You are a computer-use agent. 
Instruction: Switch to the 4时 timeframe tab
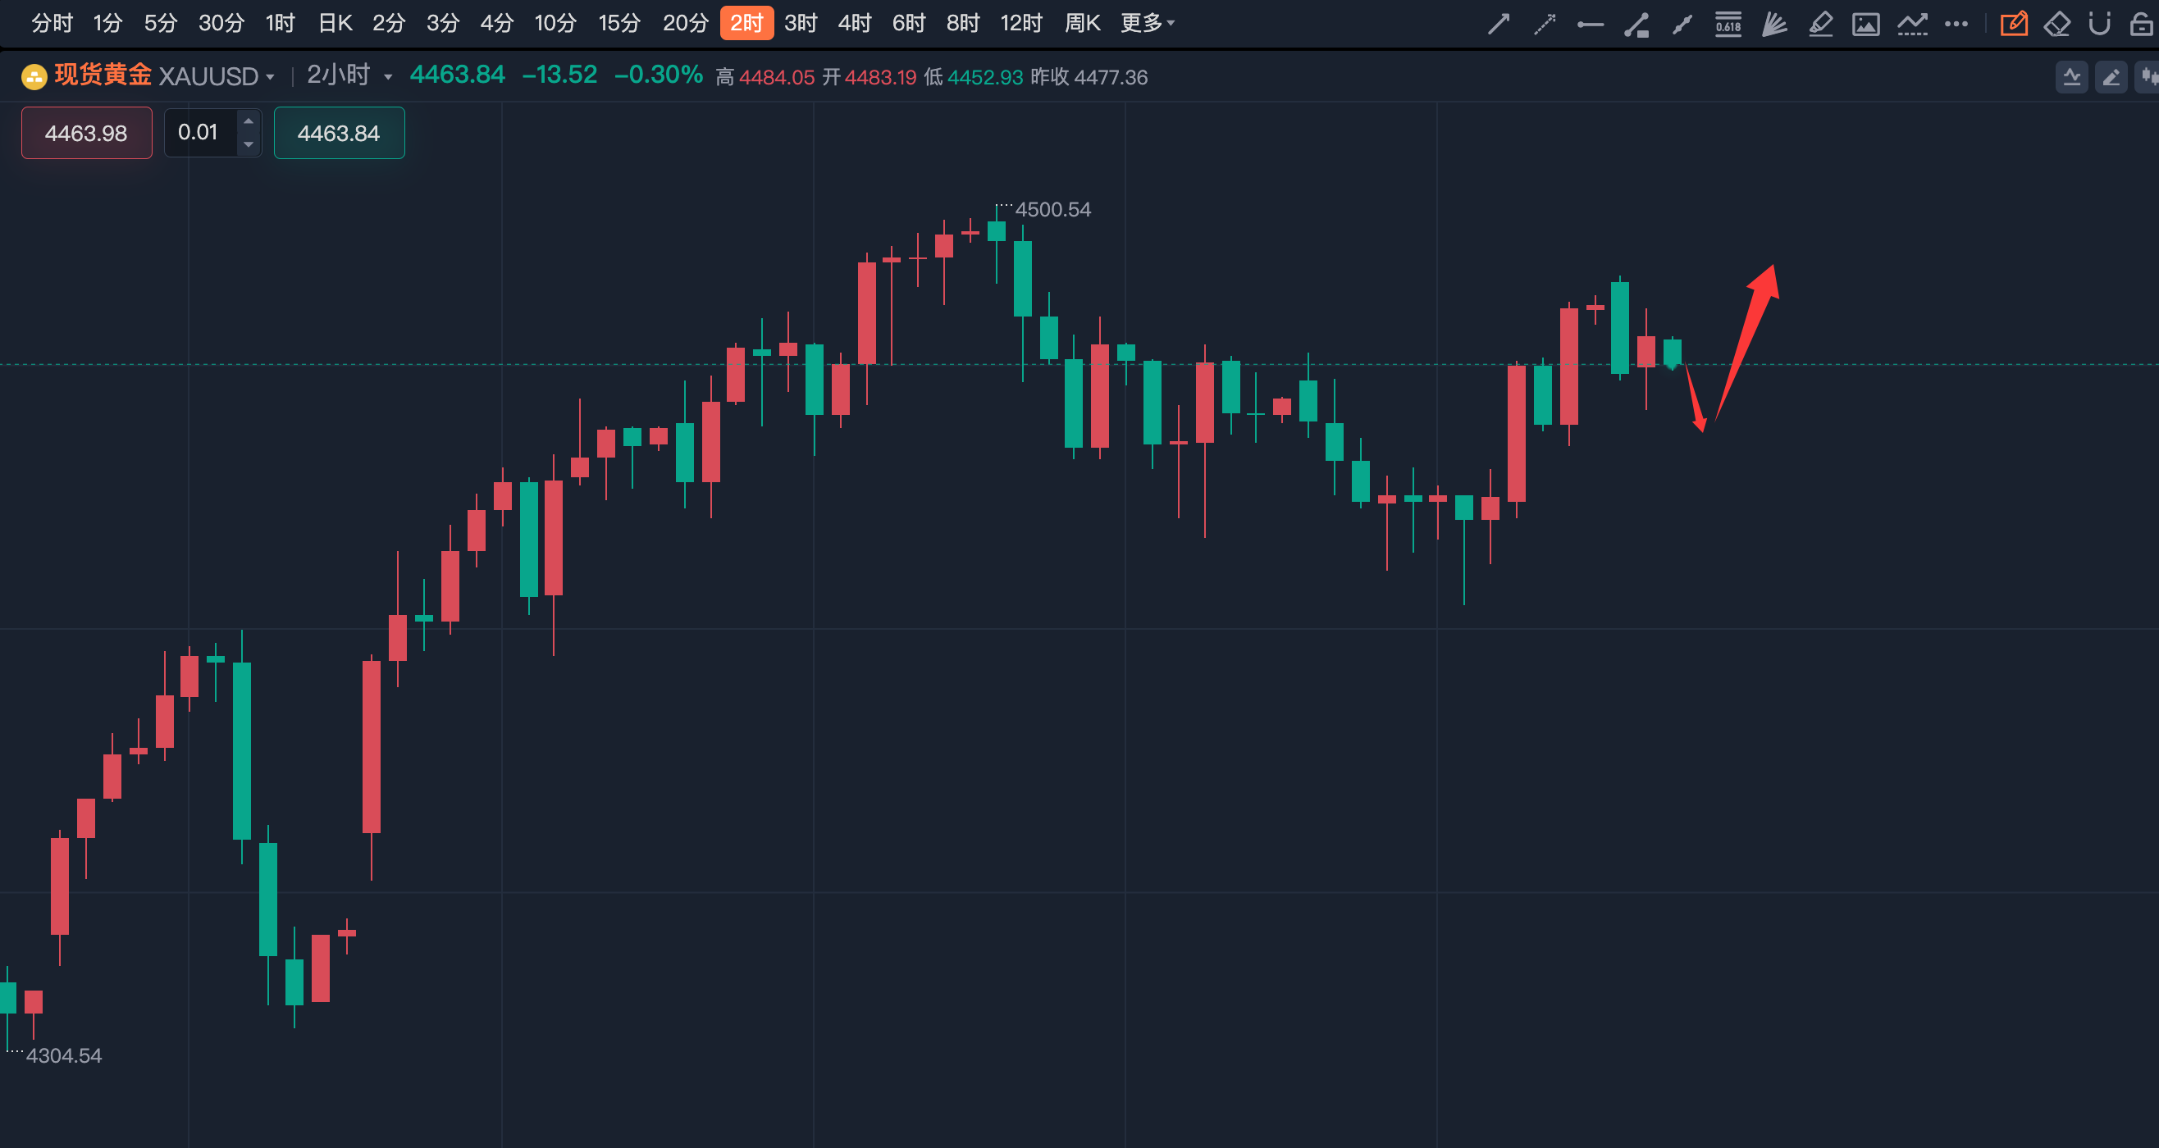pyautogui.click(x=854, y=24)
